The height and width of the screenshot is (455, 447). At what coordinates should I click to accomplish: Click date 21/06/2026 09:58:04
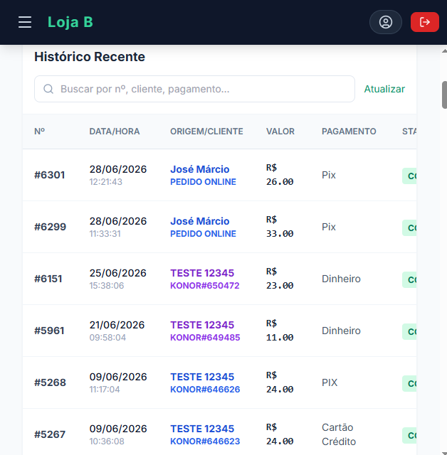pos(117,331)
